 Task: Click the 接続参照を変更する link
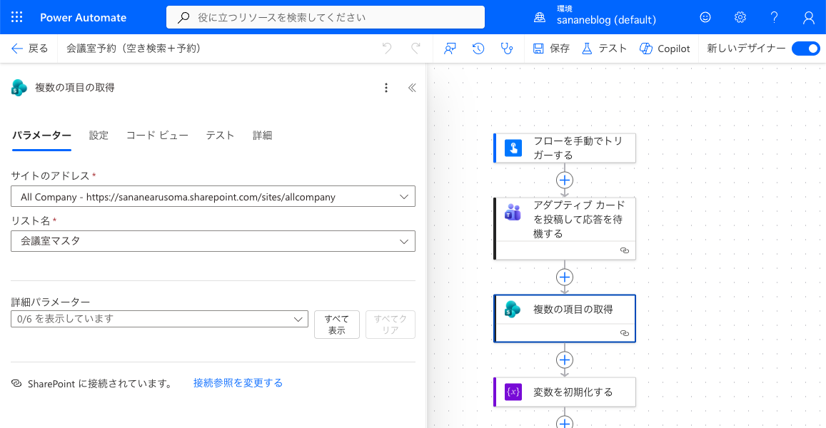coord(238,383)
